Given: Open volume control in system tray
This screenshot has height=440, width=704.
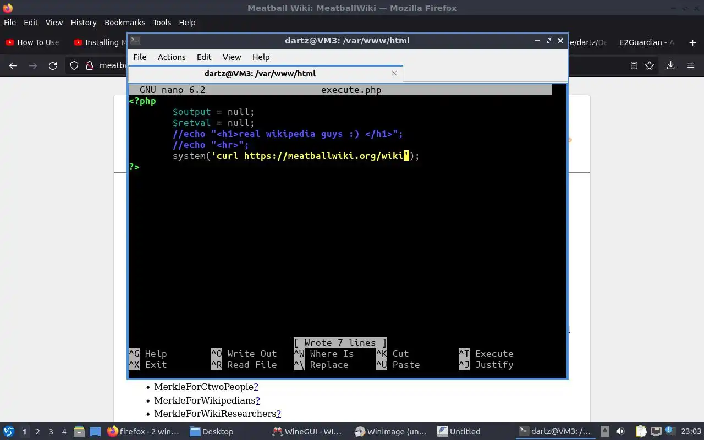Looking at the screenshot, I should click(620, 431).
